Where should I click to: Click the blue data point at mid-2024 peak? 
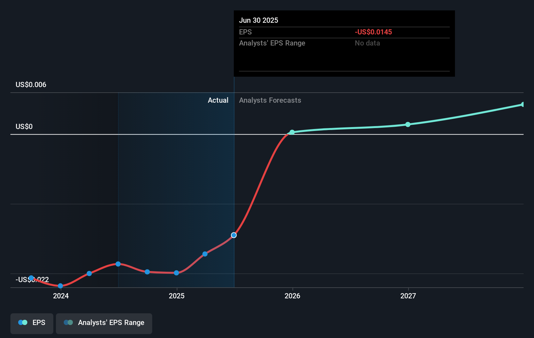click(118, 264)
